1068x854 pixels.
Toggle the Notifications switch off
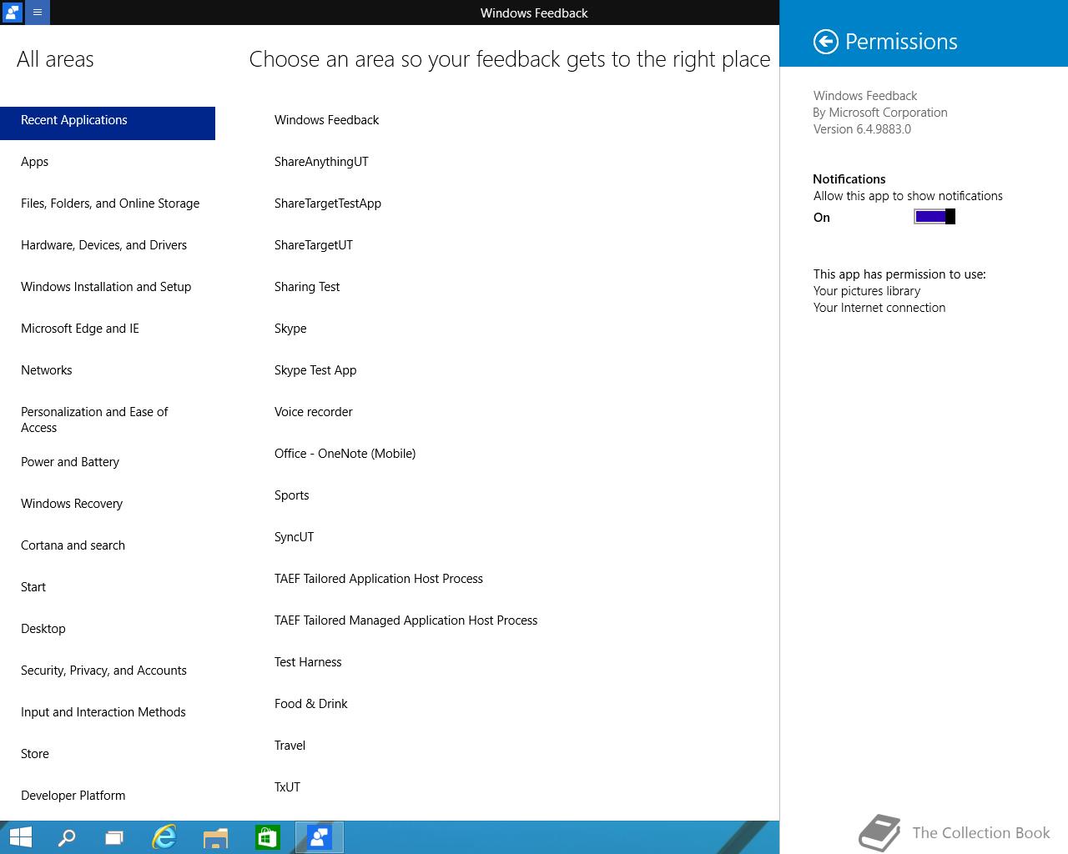(x=934, y=217)
